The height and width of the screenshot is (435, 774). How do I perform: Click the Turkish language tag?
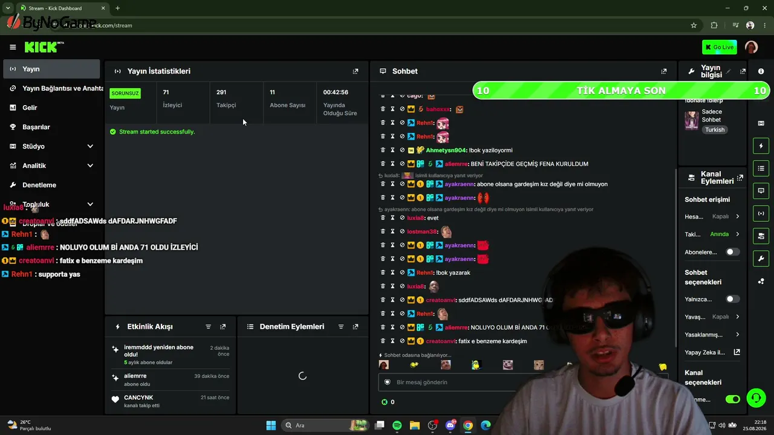point(715,130)
